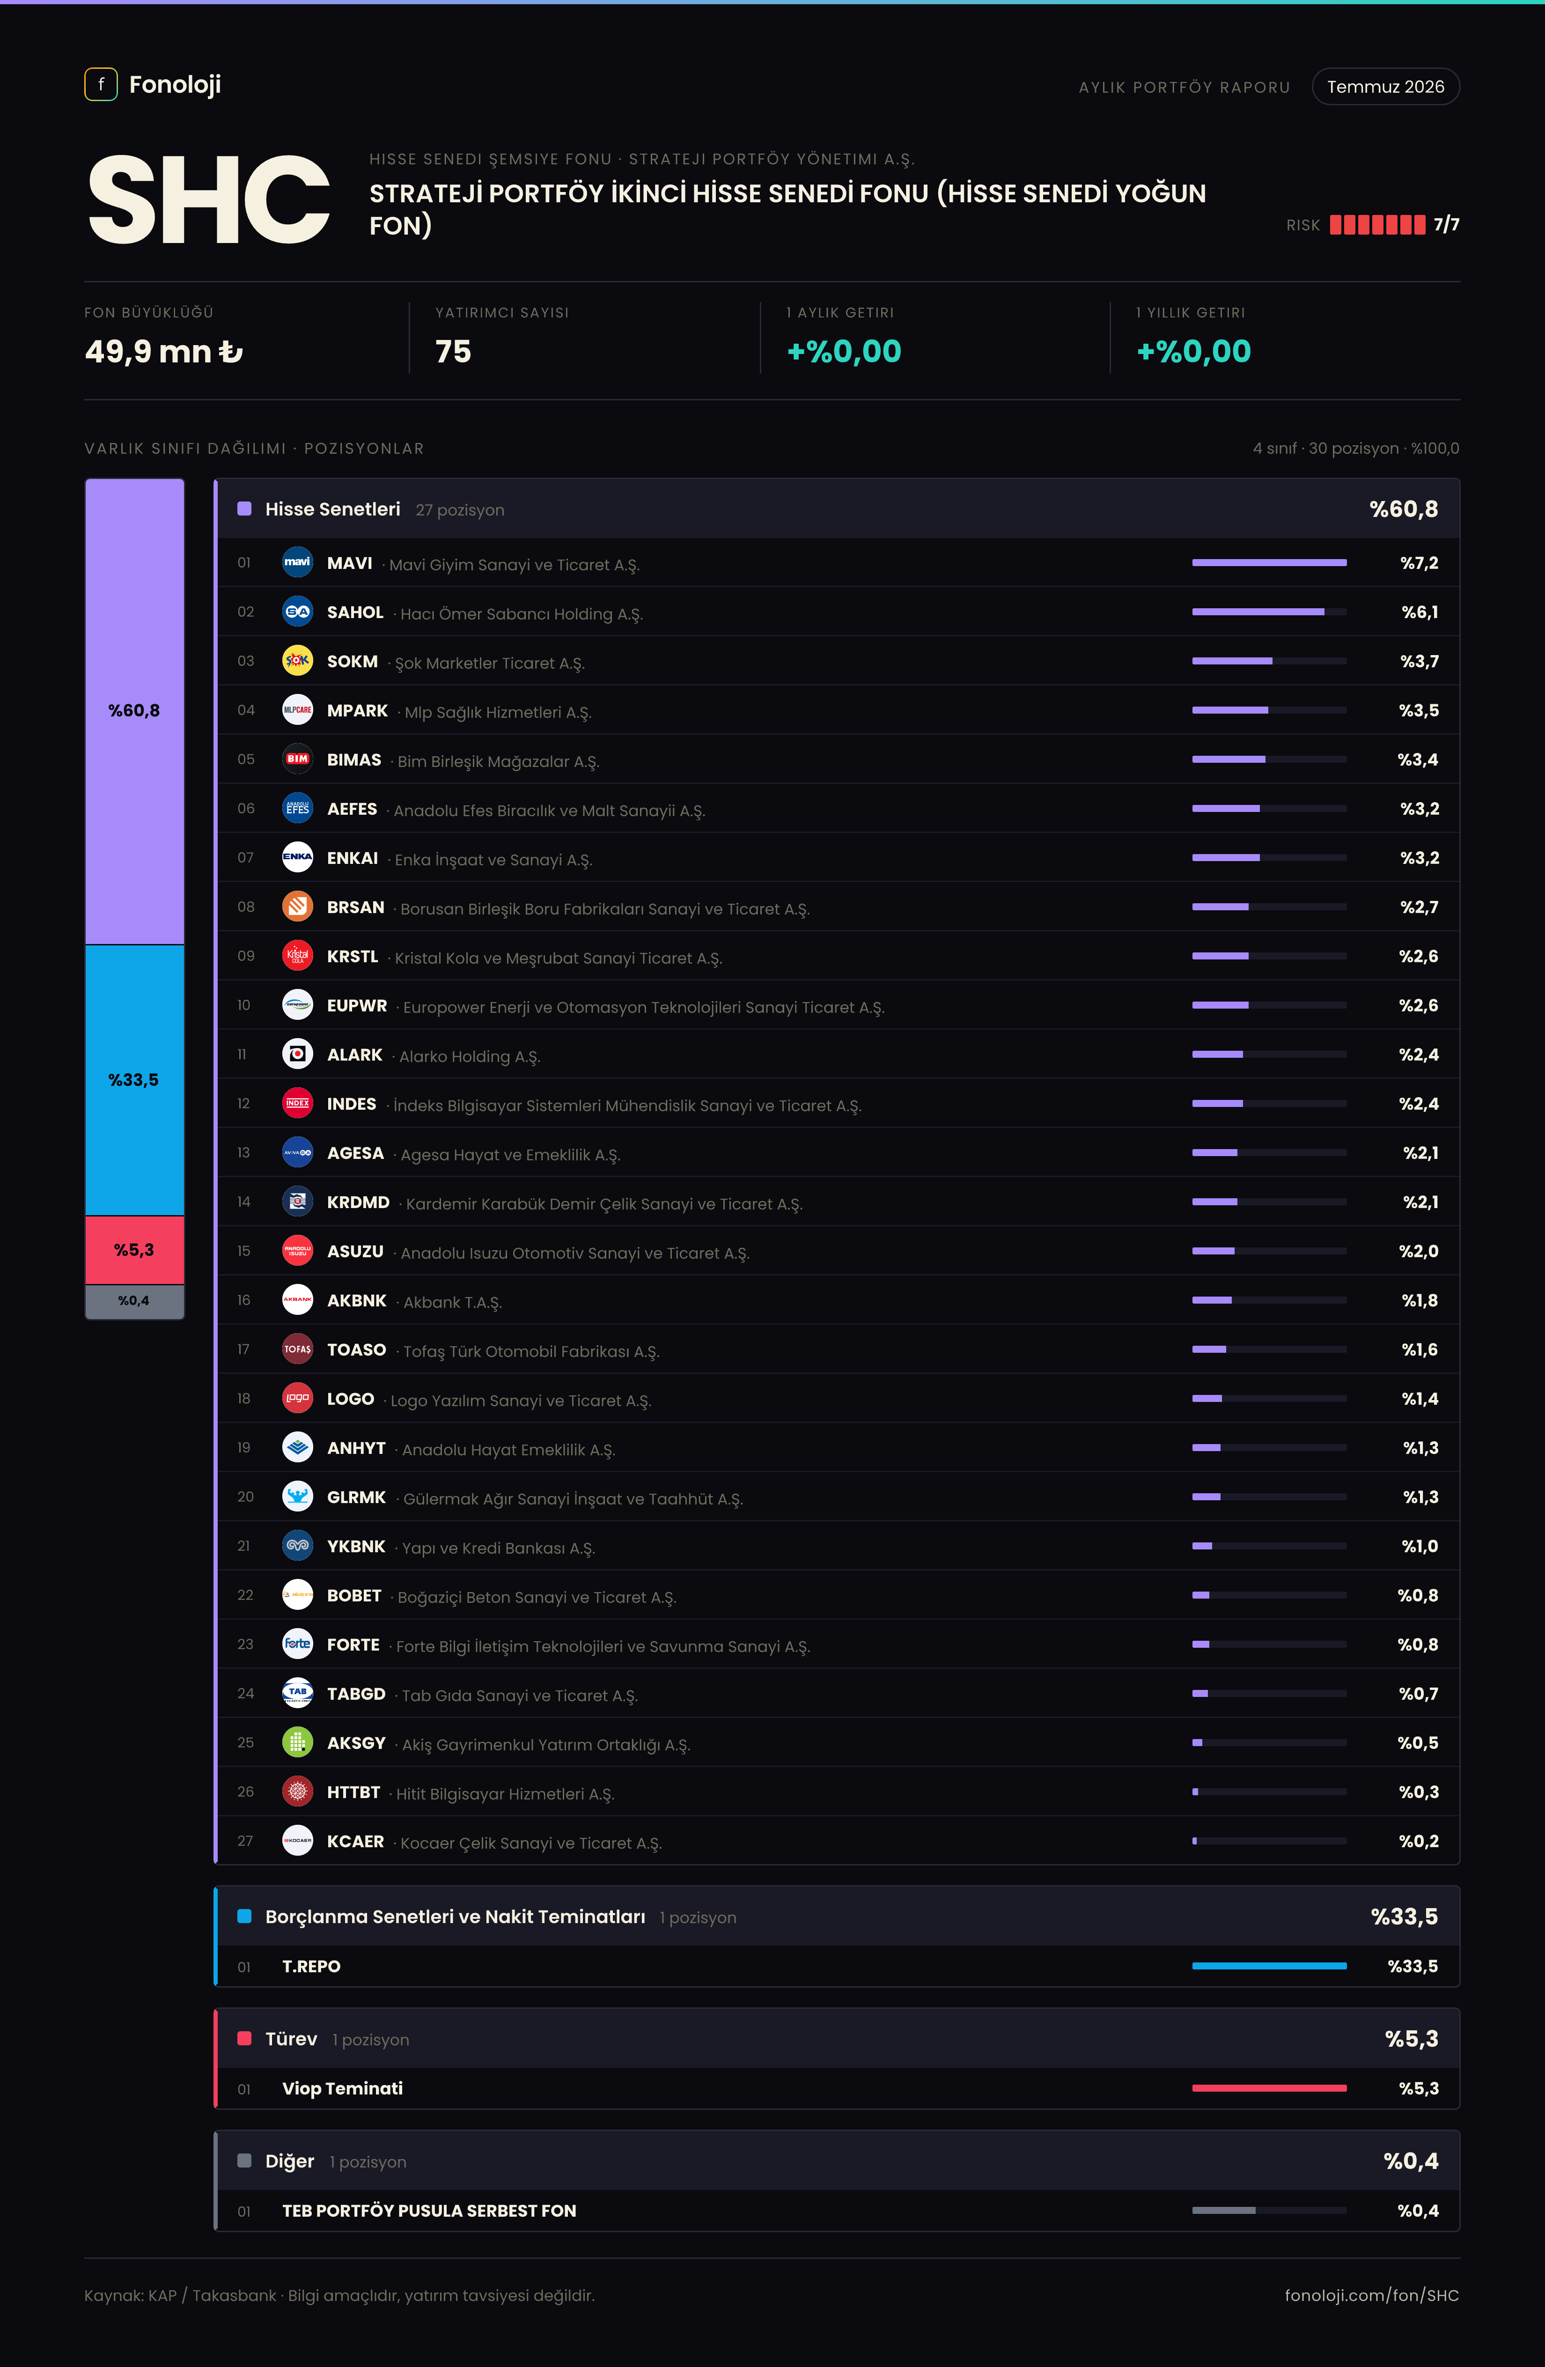Click the AGESA company logo
Image resolution: width=1545 pixels, height=2367 pixels.
click(x=297, y=1153)
